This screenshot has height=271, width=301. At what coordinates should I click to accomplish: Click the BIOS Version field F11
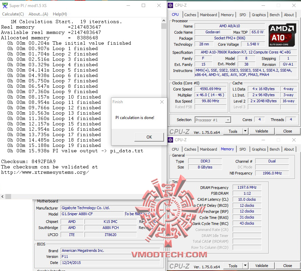(110, 257)
